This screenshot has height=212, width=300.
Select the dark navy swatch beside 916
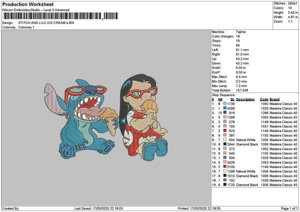[x=225, y=112]
